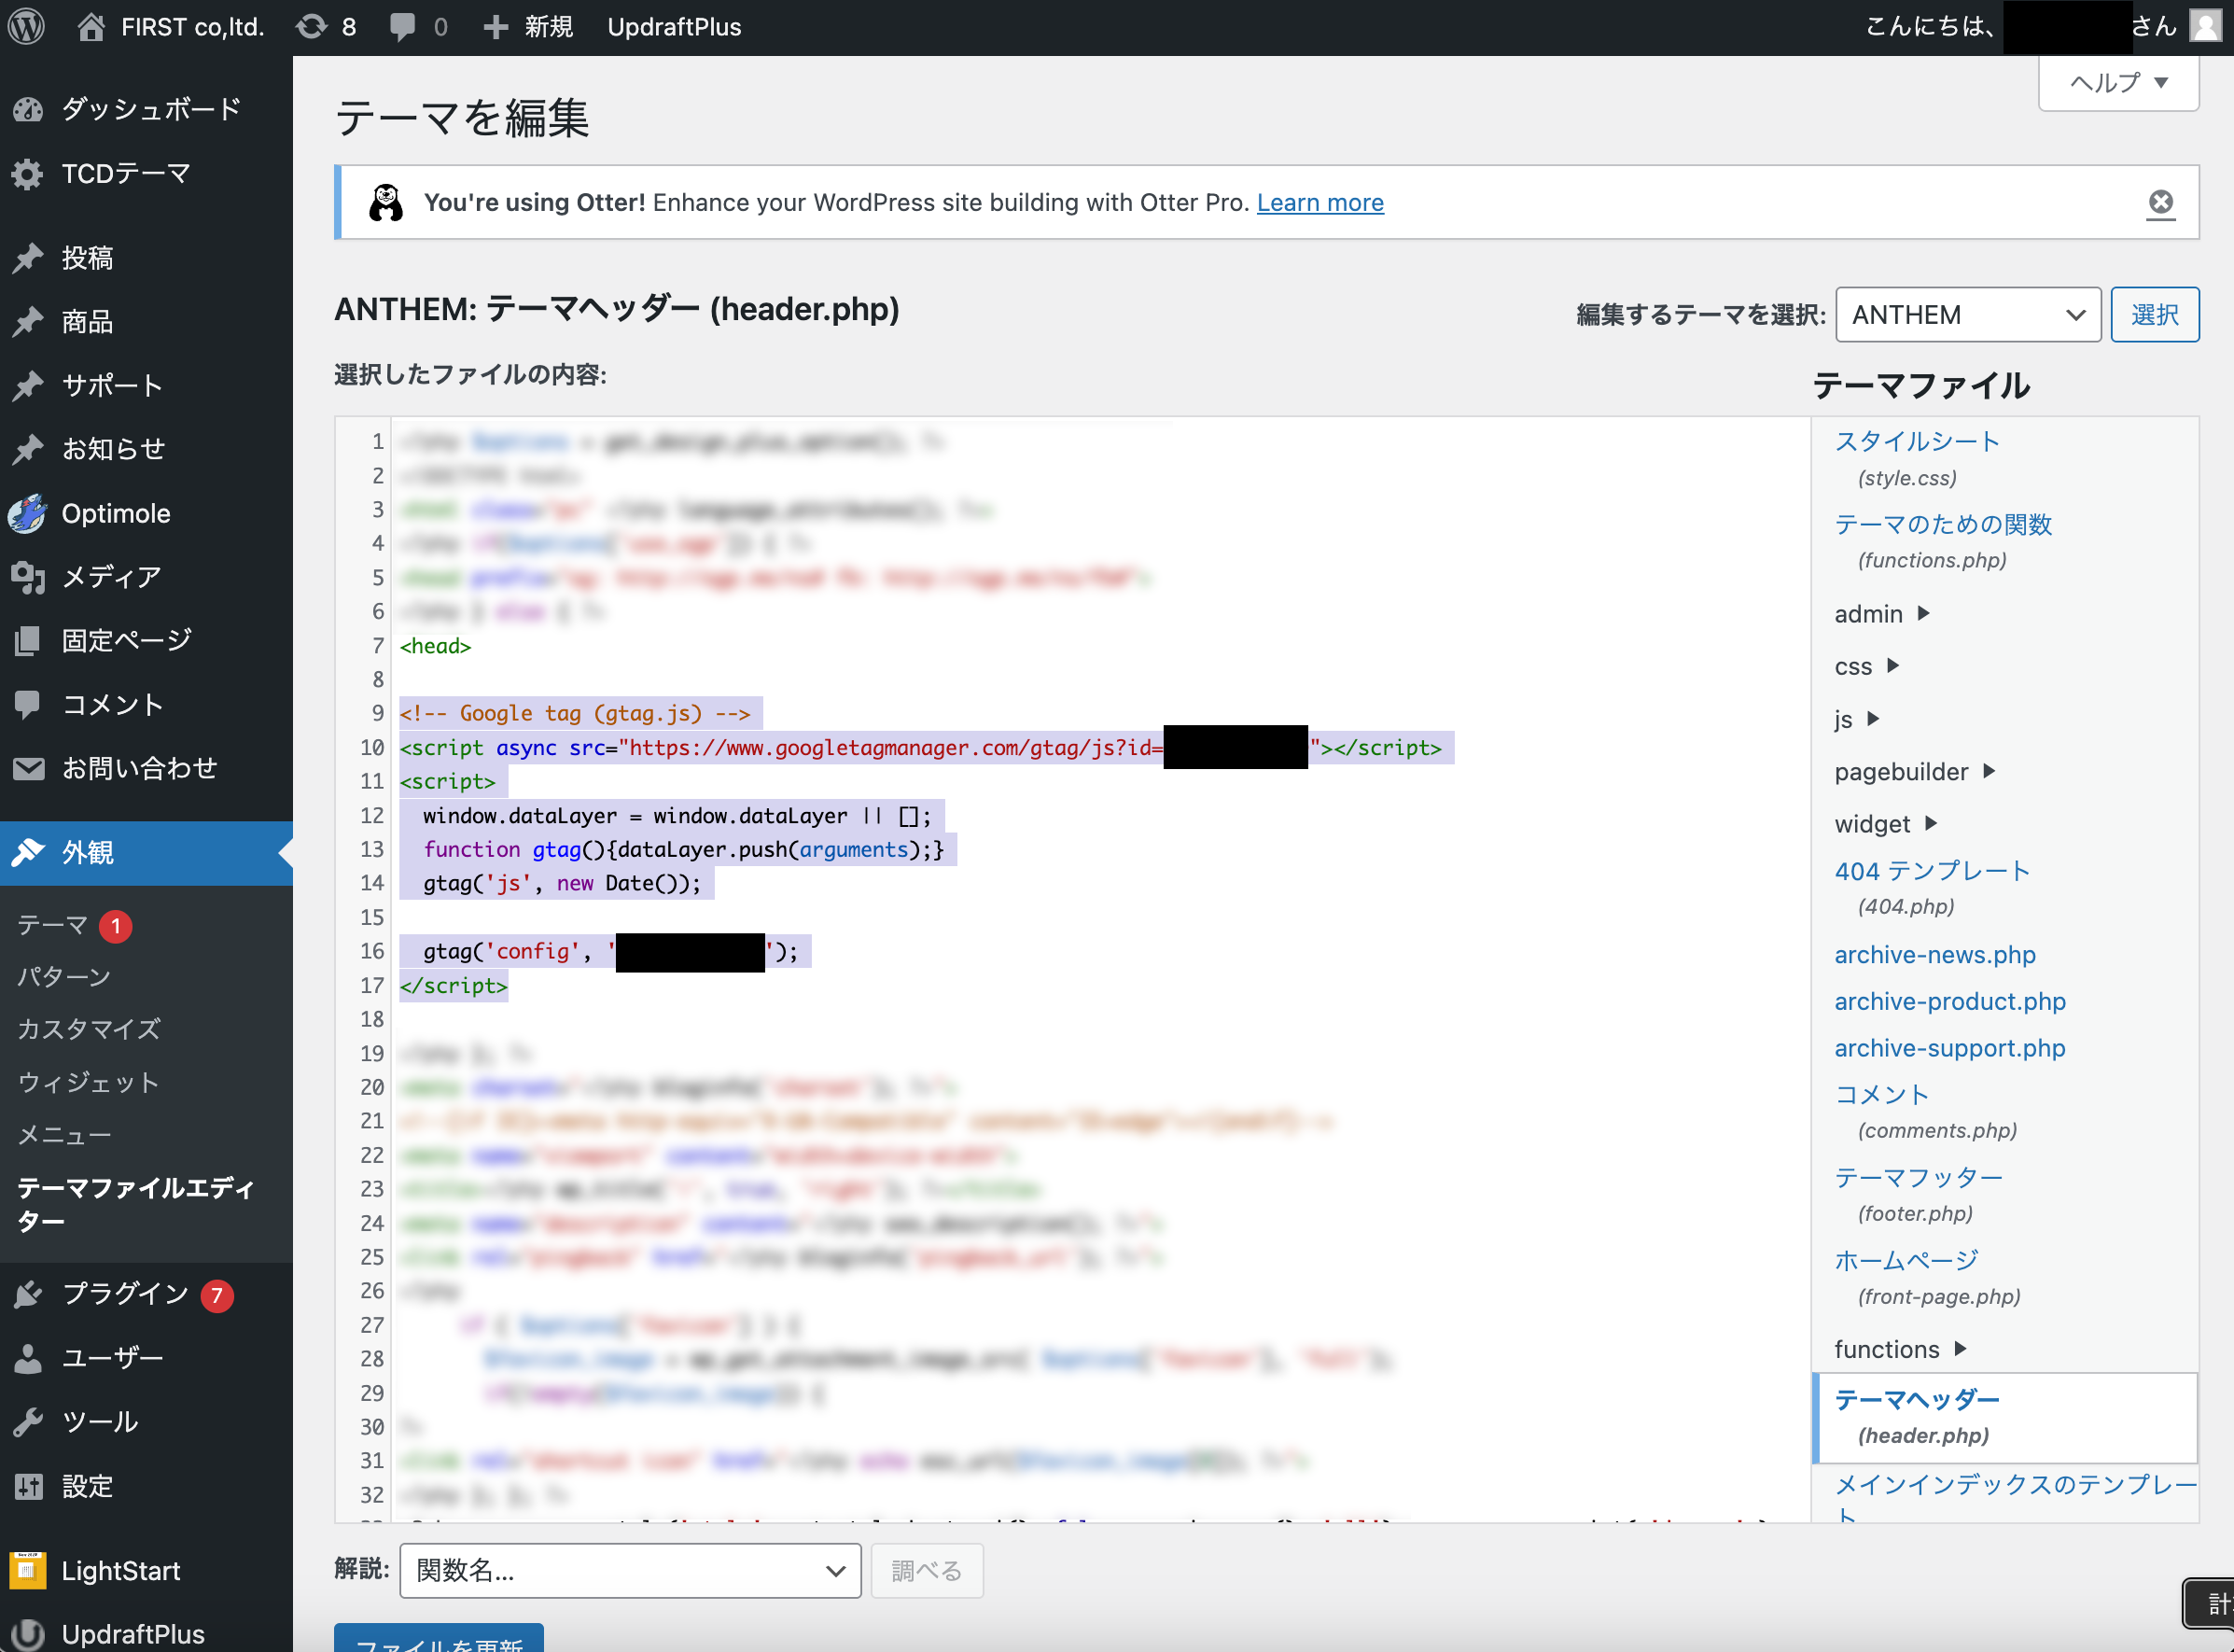
Task: Click the 選択 button
Action: click(x=2154, y=315)
